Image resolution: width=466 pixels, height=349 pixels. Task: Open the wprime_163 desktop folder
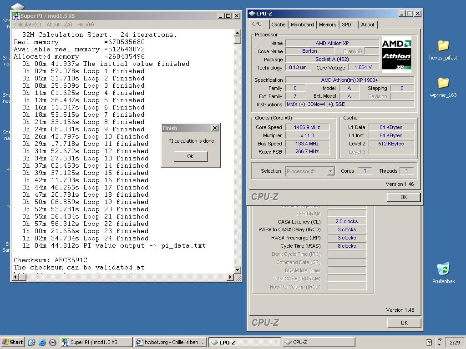pyautogui.click(x=443, y=87)
